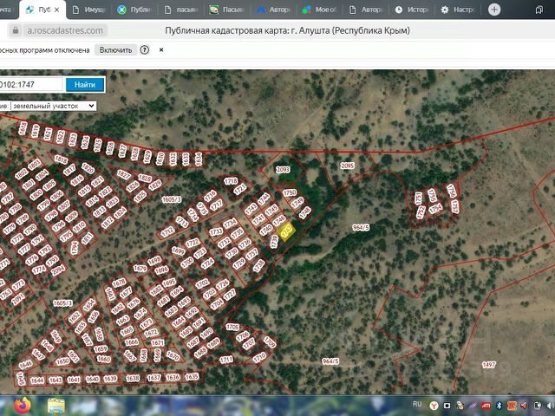Image resolution: width=555 pixels, height=416 pixels.
Task: Click parcel 1635 in the bottom row
Action: tap(192, 376)
